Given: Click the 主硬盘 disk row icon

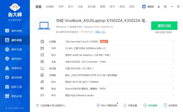Looking at the screenshot, I should point(42,75).
